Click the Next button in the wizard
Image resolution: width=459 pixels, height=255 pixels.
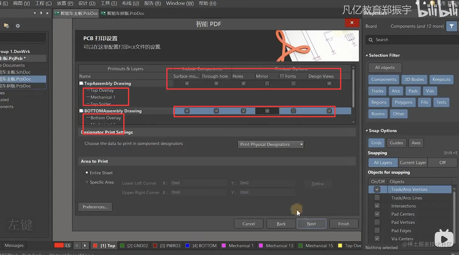click(311, 224)
